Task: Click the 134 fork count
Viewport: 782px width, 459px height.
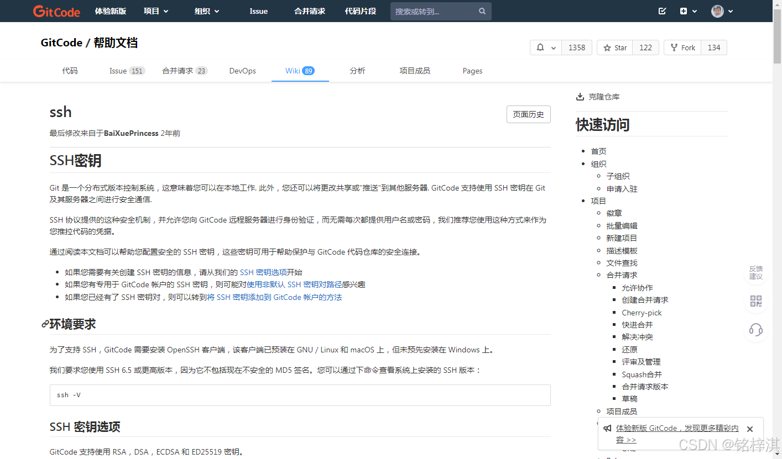Action: [714, 48]
